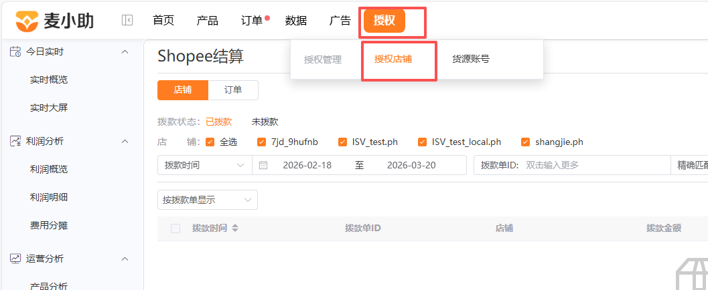
Task: Collapse the 利润分析 section chevron
Action: pos(125,142)
